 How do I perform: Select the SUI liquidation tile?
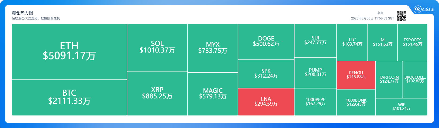315,40
